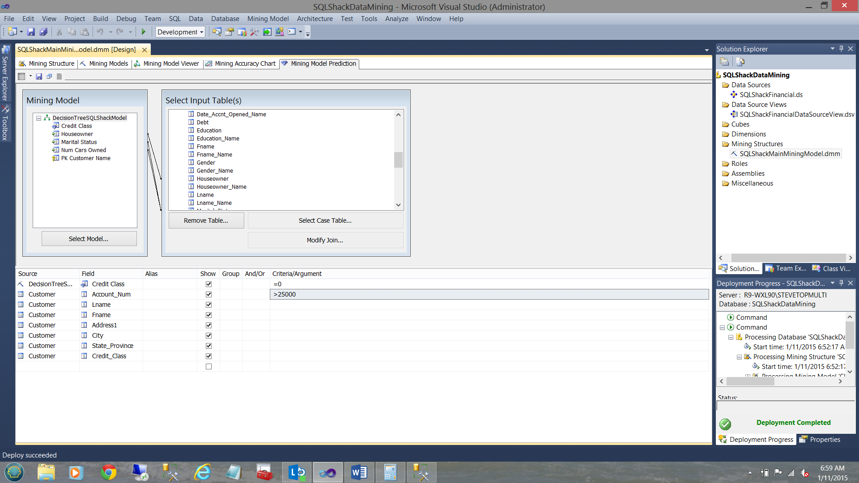Viewport: 859px width, 483px height.
Task: Click the Show All Files icon in Solution Explorer
Action: click(x=740, y=62)
